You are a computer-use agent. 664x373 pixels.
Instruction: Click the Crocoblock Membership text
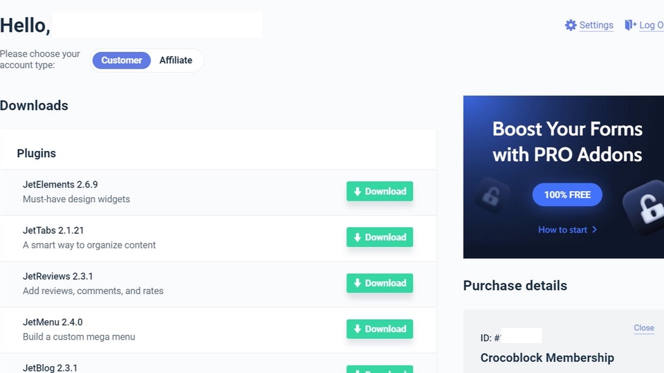(547, 358)
